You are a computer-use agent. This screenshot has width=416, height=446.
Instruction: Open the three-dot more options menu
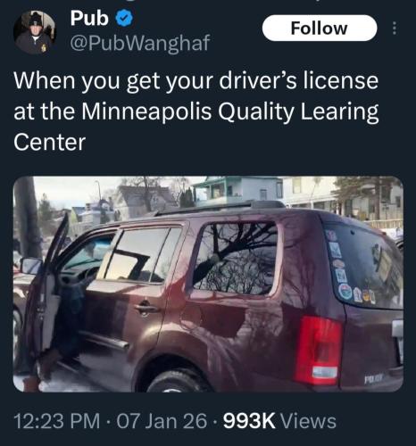click(x=395, y=29)
